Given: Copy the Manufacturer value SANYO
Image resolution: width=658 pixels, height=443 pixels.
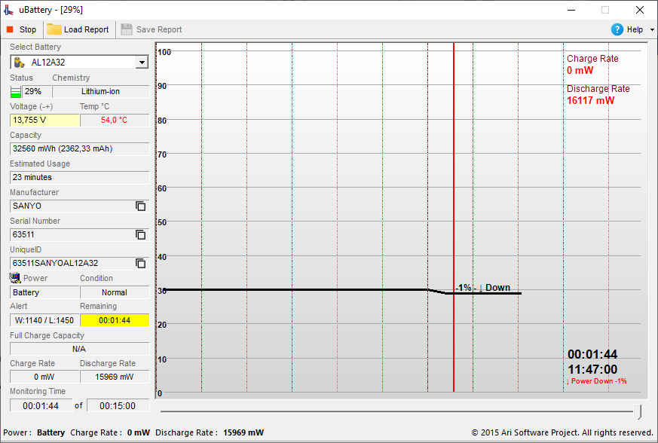Looking at the screenshot, I should tap(141, 206).
